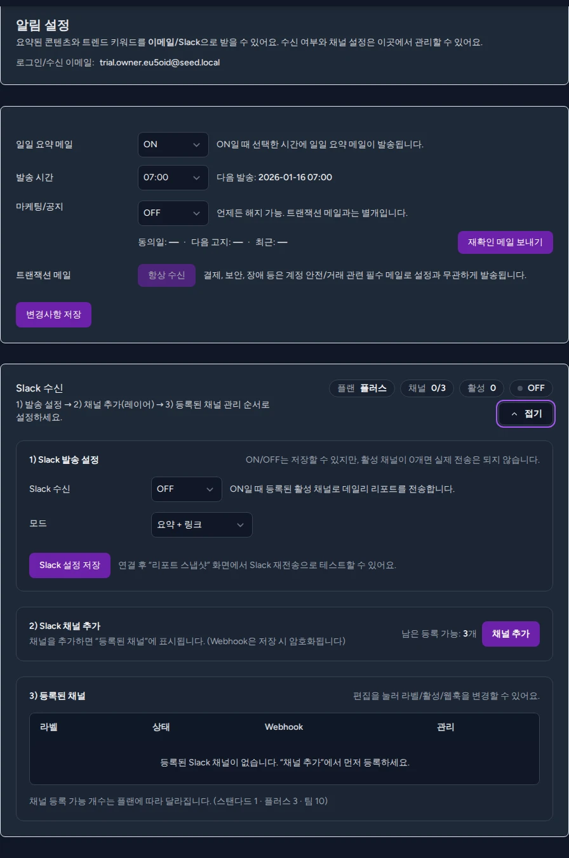The width and height of the screenshot is (569, 858).
Task: Click the 활성 0 badge
Action: pyautogui.click(x=481, y=388)
